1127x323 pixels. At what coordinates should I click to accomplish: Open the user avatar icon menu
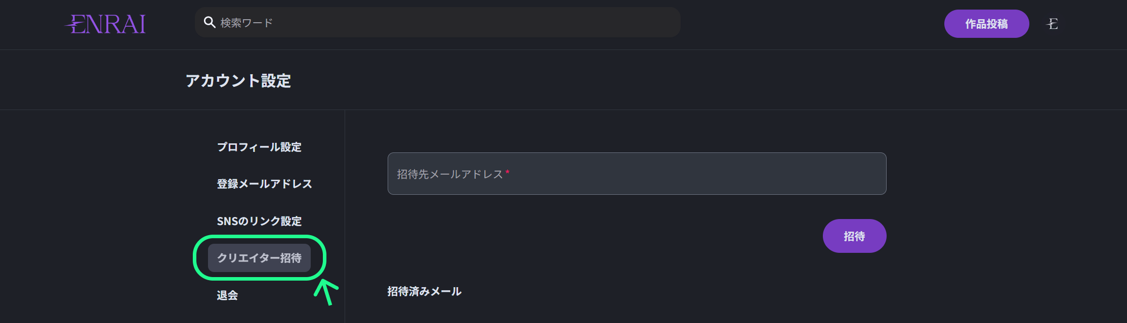pos(1053,24)
